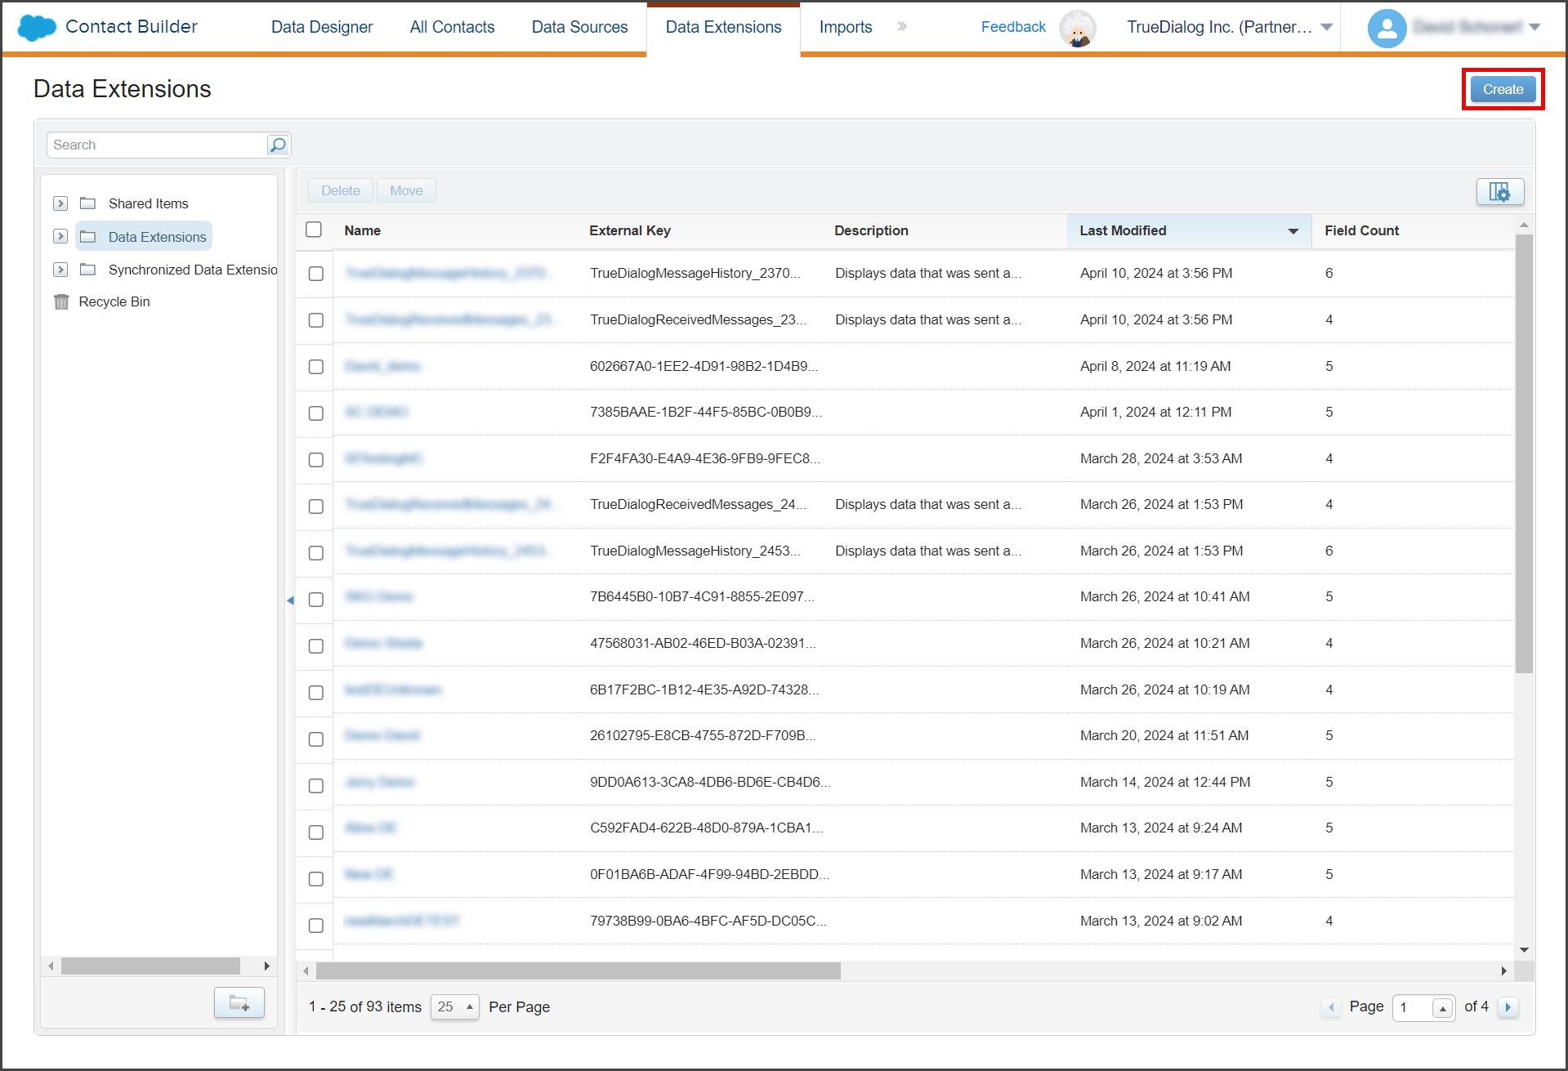Click the table scroll-left arrow
Screen dimensions: 1568x1071
coord(306,971)
